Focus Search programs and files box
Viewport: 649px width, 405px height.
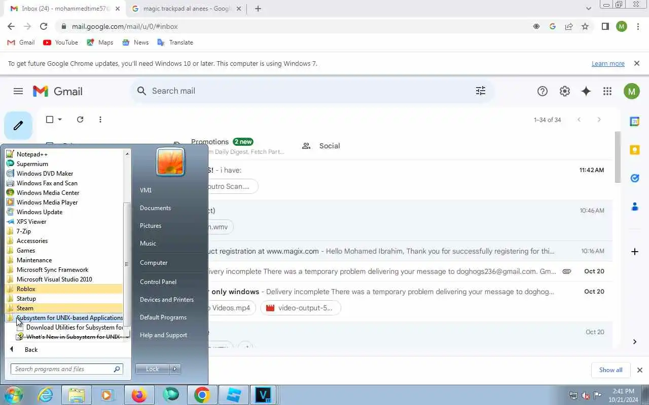(67, 369)
